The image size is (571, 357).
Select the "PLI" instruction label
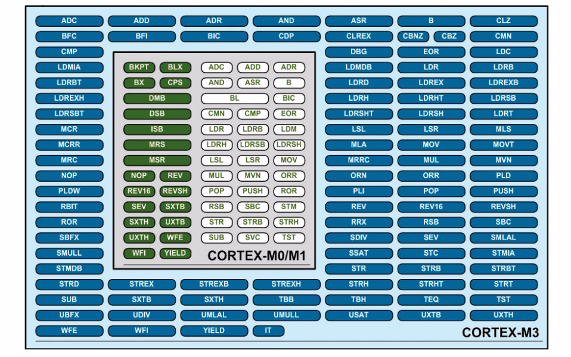point(359,191)
